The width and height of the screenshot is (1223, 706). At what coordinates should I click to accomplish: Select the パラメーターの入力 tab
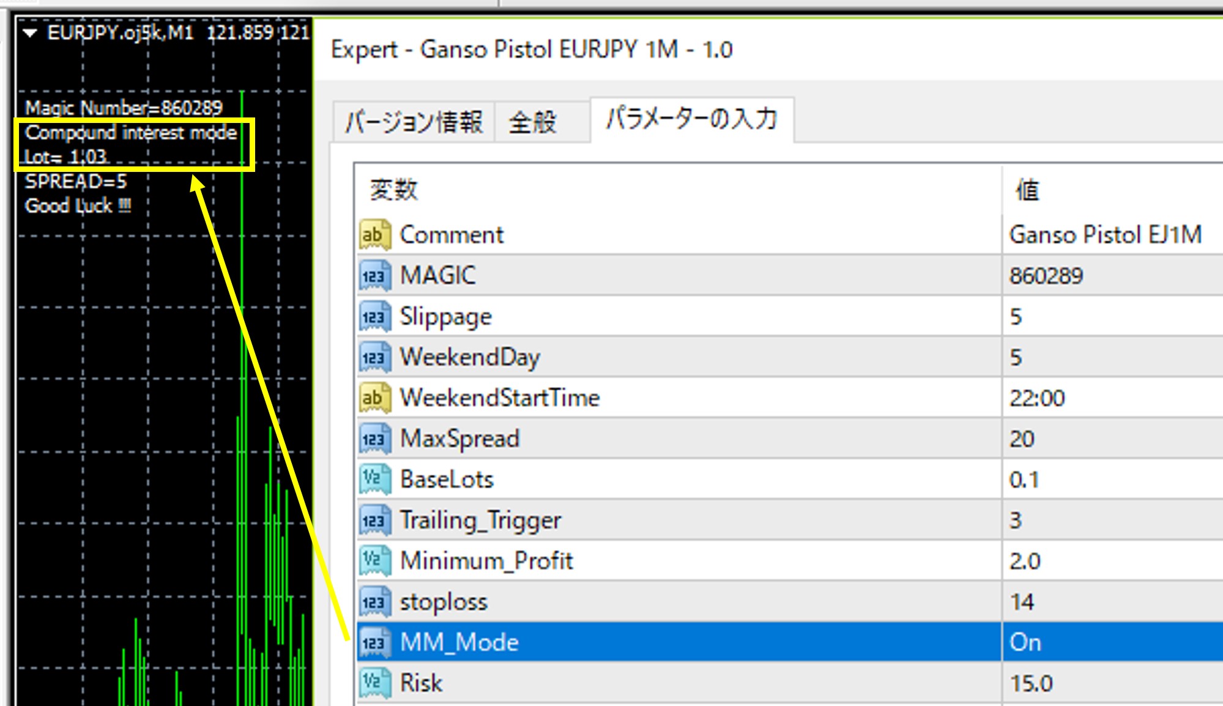point(692,119)
